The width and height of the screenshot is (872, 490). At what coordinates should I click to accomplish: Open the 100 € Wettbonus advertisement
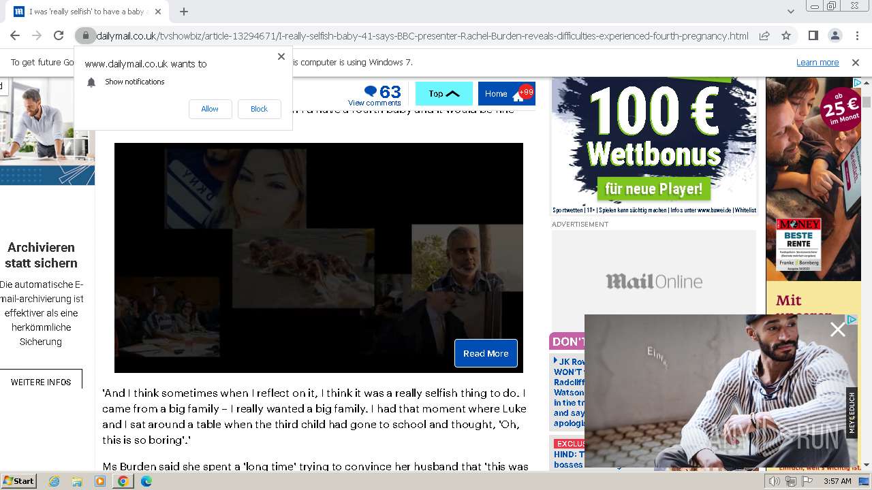(x=654, y=146)
